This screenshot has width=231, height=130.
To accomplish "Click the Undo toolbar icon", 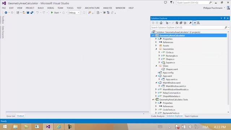I will pyautogui.click(x=38, y=13).
